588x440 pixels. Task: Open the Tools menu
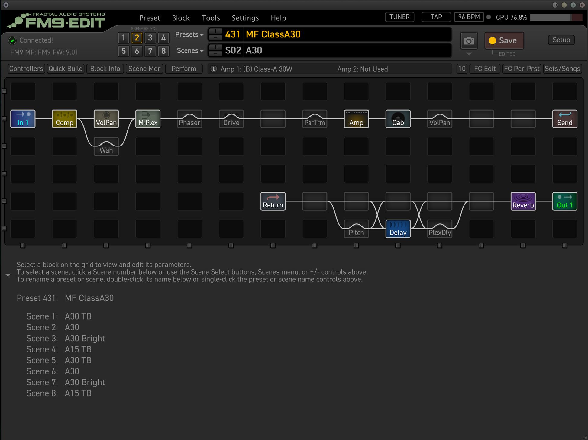(211, 18)
